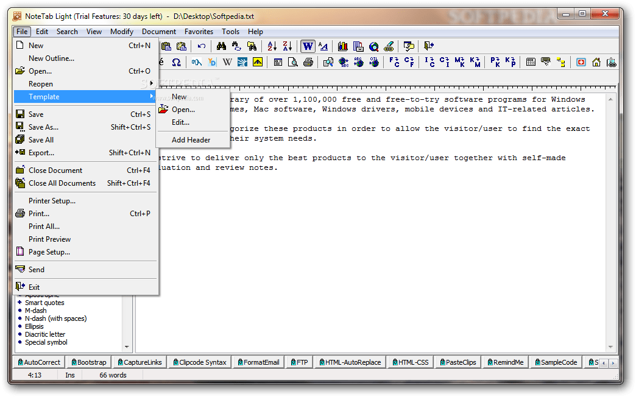Screen dimensions: 636x397
Task: Toggle the text highlighter icon
Action: point(388,46)
